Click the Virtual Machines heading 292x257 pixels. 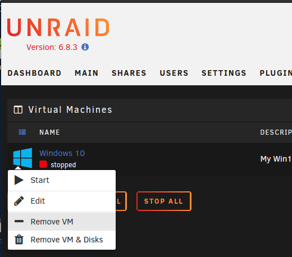[70, 109]
